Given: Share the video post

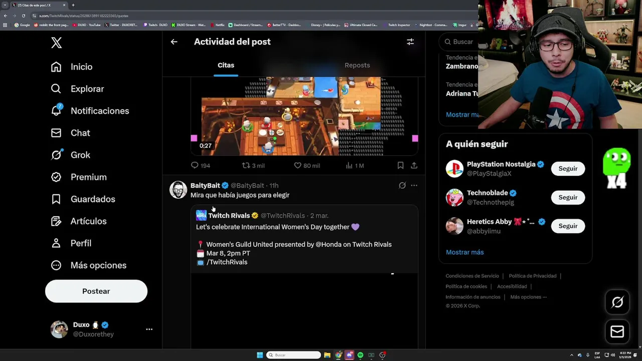Looking at the screenshot, I should (414, 165).
